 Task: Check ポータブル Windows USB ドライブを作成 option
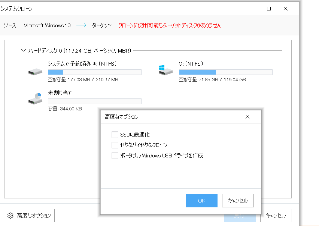(x=115, y=156)
